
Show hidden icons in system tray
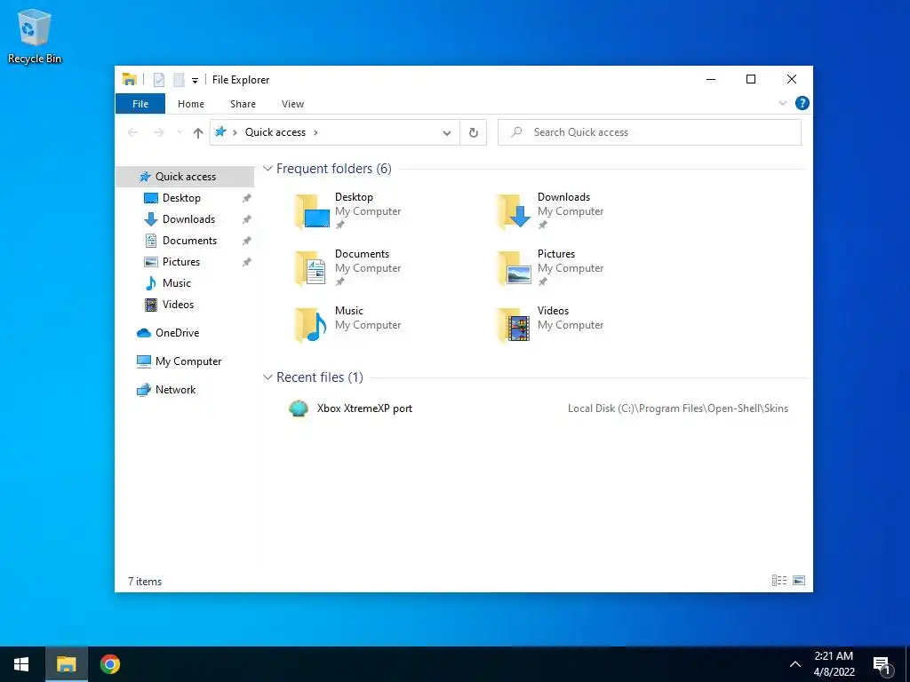[795, 664]
